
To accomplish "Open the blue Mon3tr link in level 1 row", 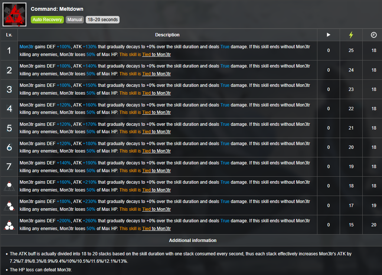I will tap(27, 46).
